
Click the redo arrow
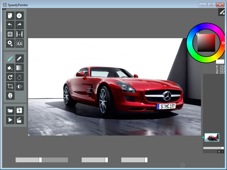pyautogui.click(x=20, y=25)
